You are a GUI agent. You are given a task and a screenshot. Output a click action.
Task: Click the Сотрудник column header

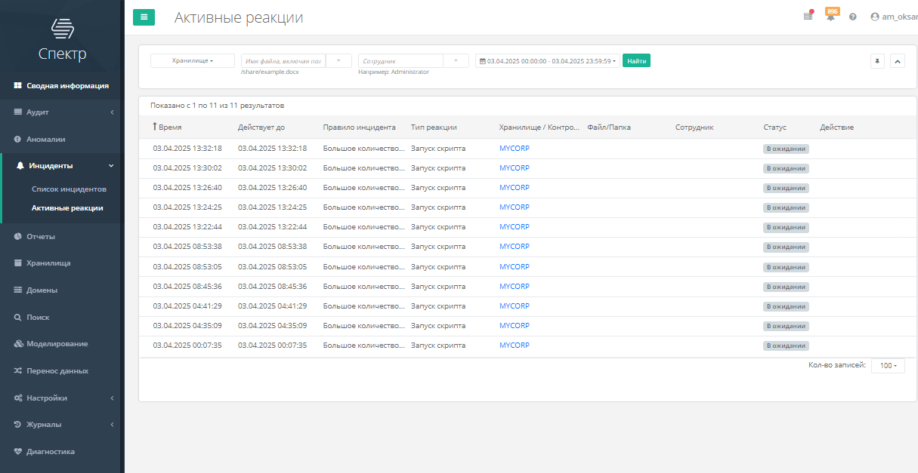(x=694, y=127)
